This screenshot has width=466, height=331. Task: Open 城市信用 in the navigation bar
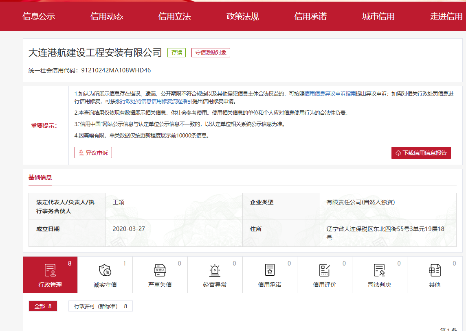(x=378, y=17)
